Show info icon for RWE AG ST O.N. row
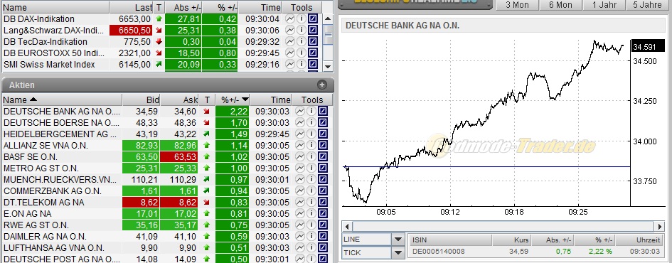 point(311,225)
